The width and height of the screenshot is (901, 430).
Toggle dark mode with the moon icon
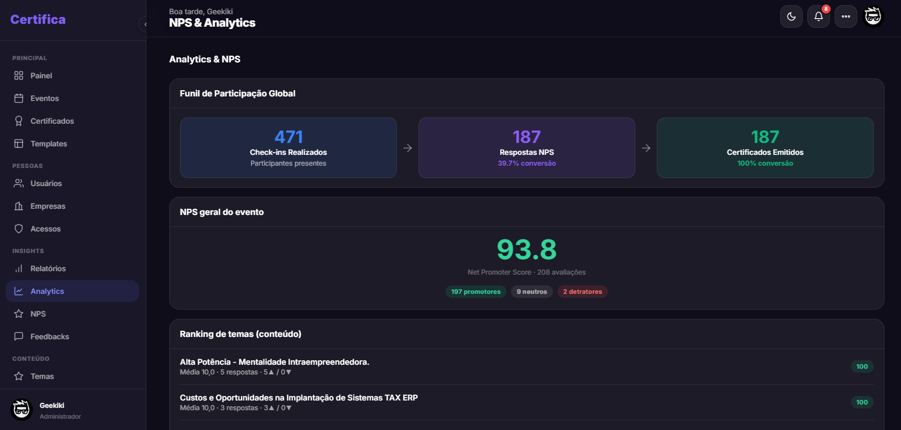(x=791, y=16)
